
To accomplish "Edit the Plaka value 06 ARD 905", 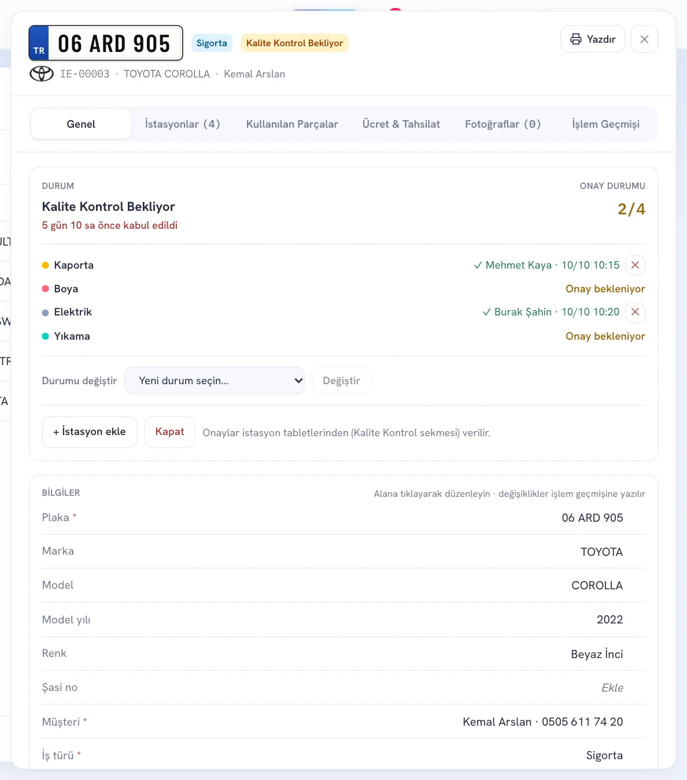I will point(592,518).
